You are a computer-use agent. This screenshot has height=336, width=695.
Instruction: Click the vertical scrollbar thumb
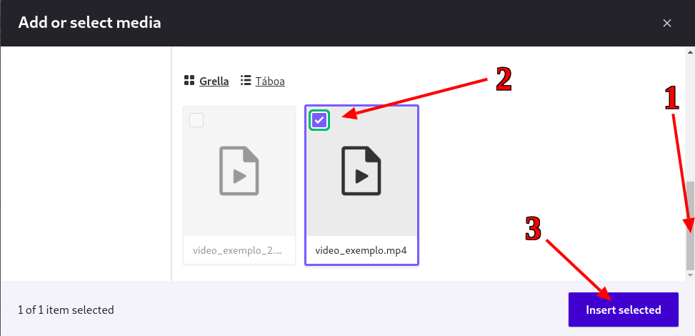point(690,225)
